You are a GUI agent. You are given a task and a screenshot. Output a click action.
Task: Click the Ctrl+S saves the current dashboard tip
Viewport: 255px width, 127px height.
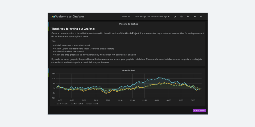coord(72,45)
